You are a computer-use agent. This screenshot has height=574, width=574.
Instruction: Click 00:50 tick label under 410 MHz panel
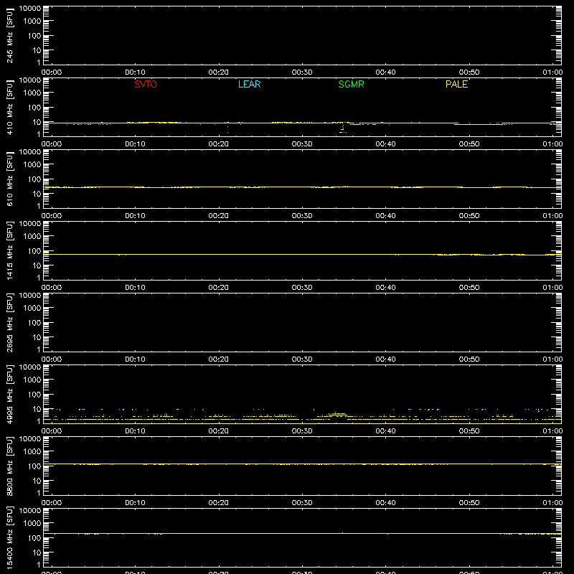[x=469, y=144]
